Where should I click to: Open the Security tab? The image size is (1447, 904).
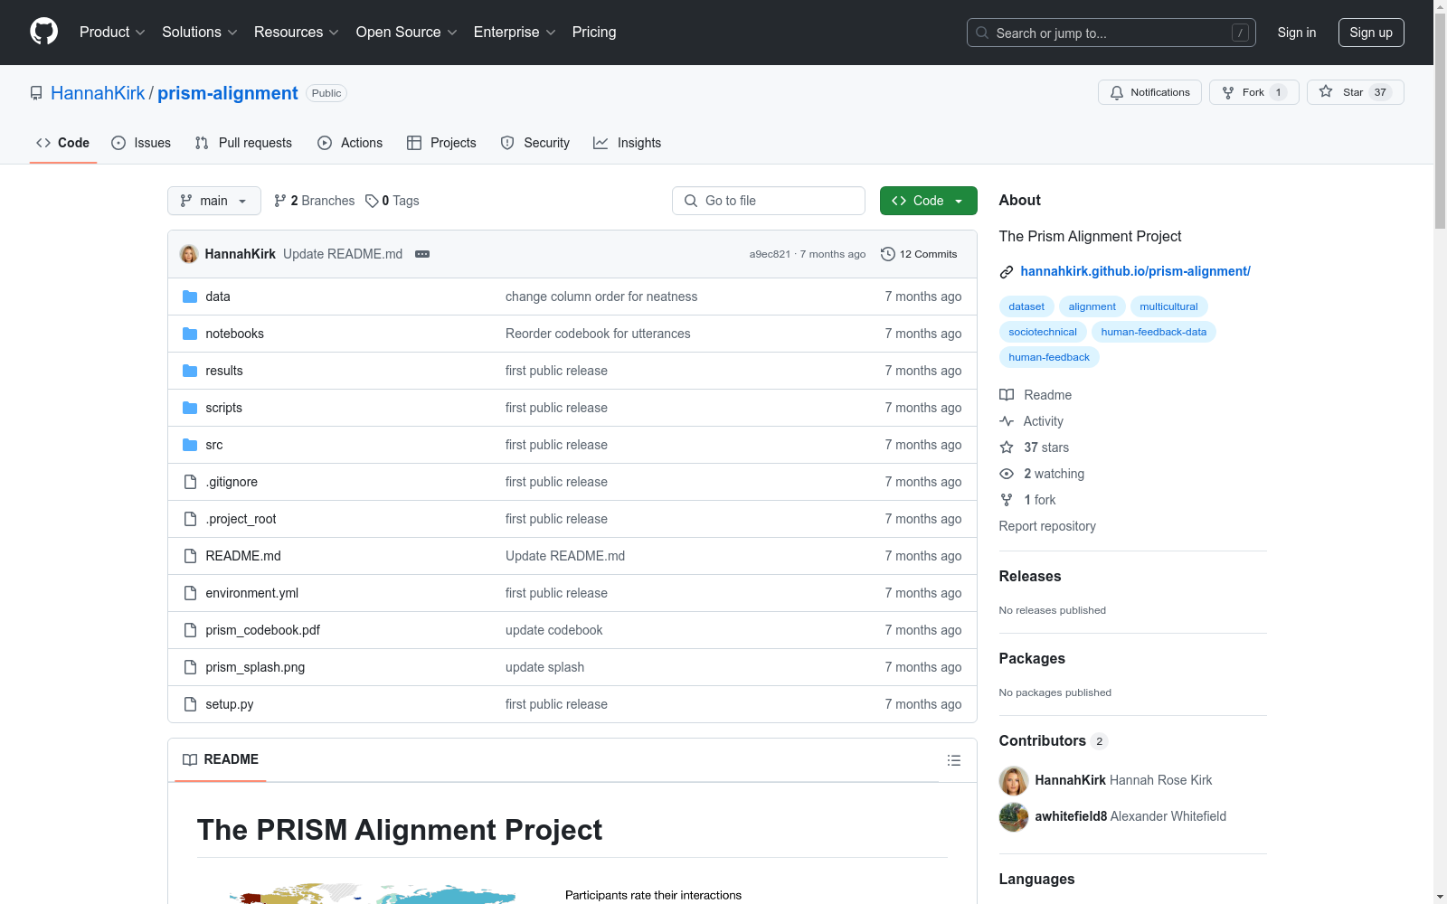(x=535, y=143)
